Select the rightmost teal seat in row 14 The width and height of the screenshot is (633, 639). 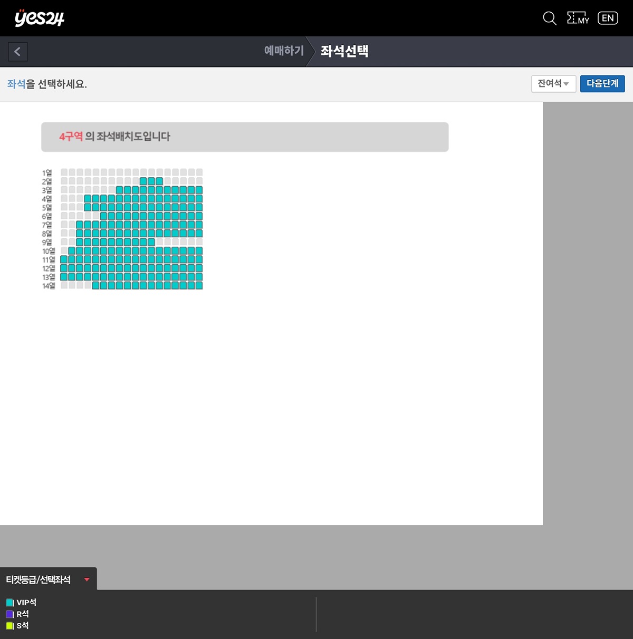[x=199, y=286]
